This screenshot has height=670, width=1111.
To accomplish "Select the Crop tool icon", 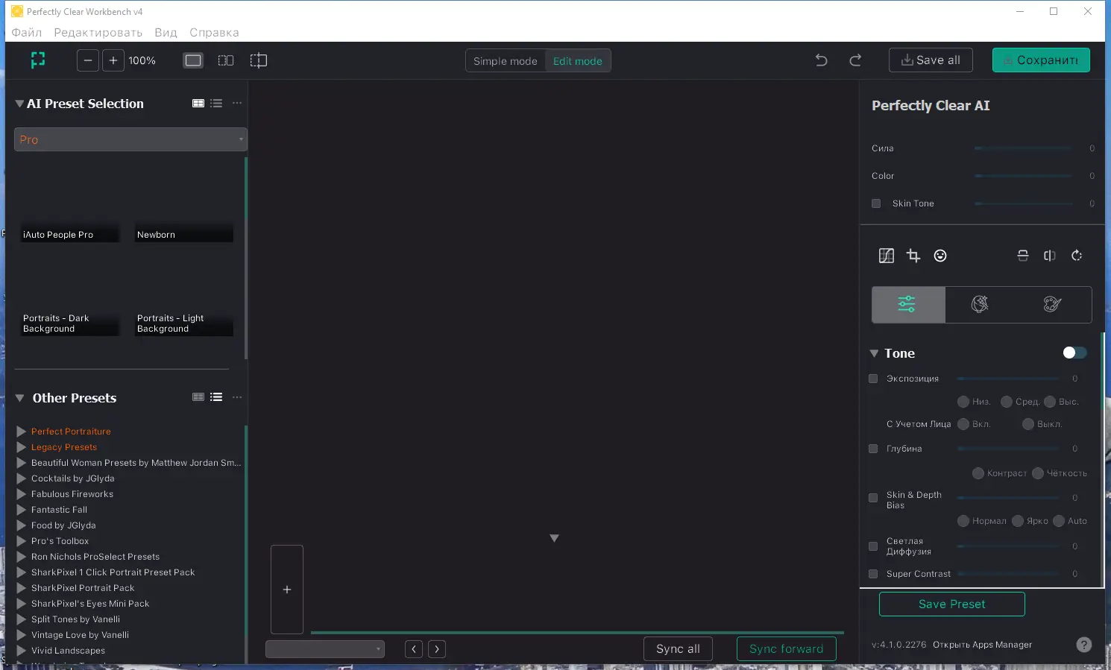I will tap(913, 256).
